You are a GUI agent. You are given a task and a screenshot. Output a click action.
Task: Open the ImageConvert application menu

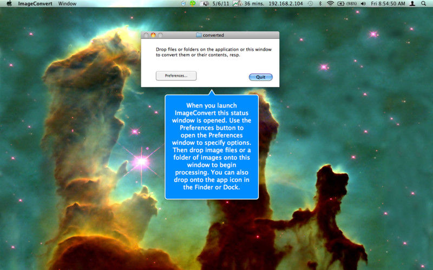[35, 4]
